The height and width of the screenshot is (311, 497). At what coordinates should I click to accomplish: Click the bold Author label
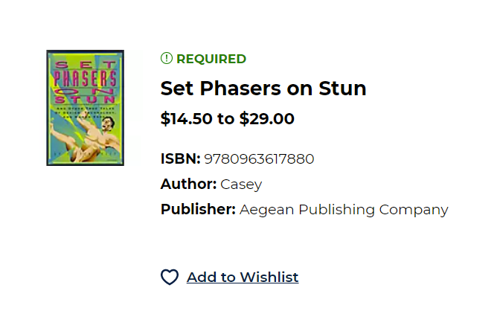pyautogui.click(x=188, y=184)
